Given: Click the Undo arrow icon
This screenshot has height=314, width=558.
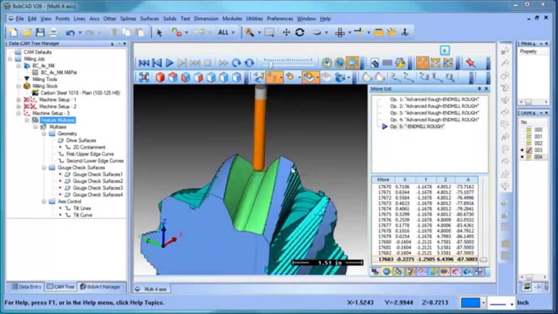Looking at the screenshot, I should pyautogui.click(x=70, y=32).
